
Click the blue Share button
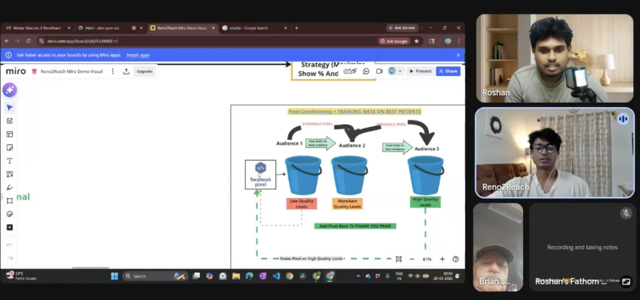(448, 71)
